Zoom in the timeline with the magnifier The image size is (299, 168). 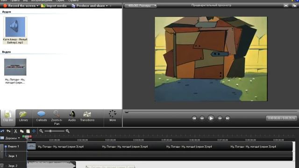pyautogui.click(x=67, y=131)
